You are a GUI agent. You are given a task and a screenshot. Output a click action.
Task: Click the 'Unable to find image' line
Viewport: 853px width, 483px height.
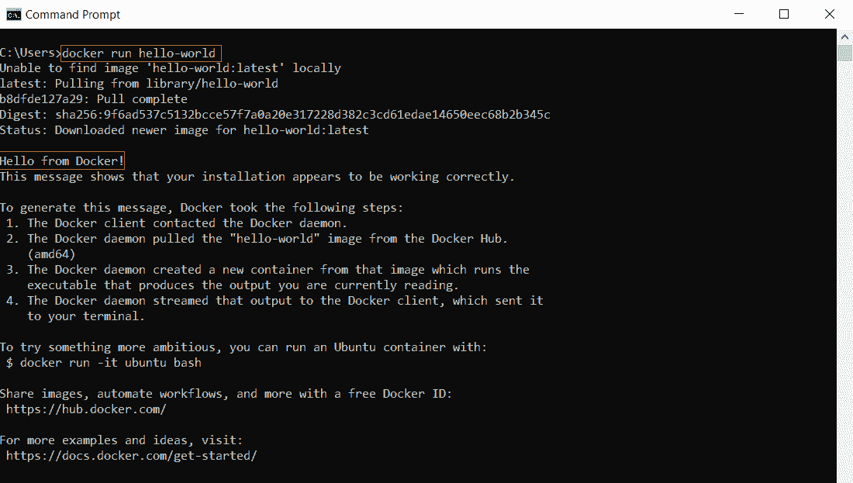point(171,68)
